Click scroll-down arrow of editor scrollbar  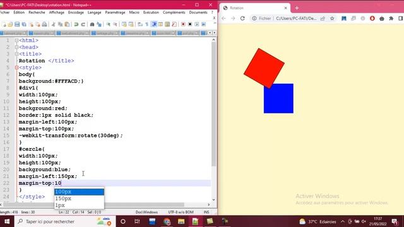coord(213,200)
